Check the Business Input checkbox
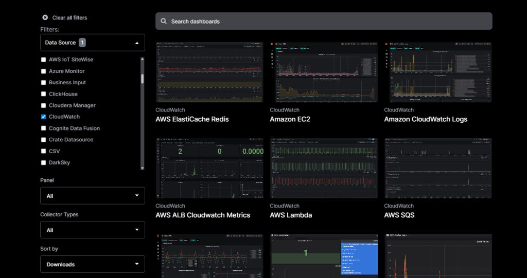 coord(43,83)
